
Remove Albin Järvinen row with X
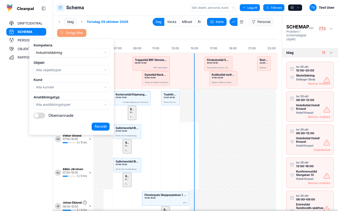pyautogui.click(x=90, y=172)
